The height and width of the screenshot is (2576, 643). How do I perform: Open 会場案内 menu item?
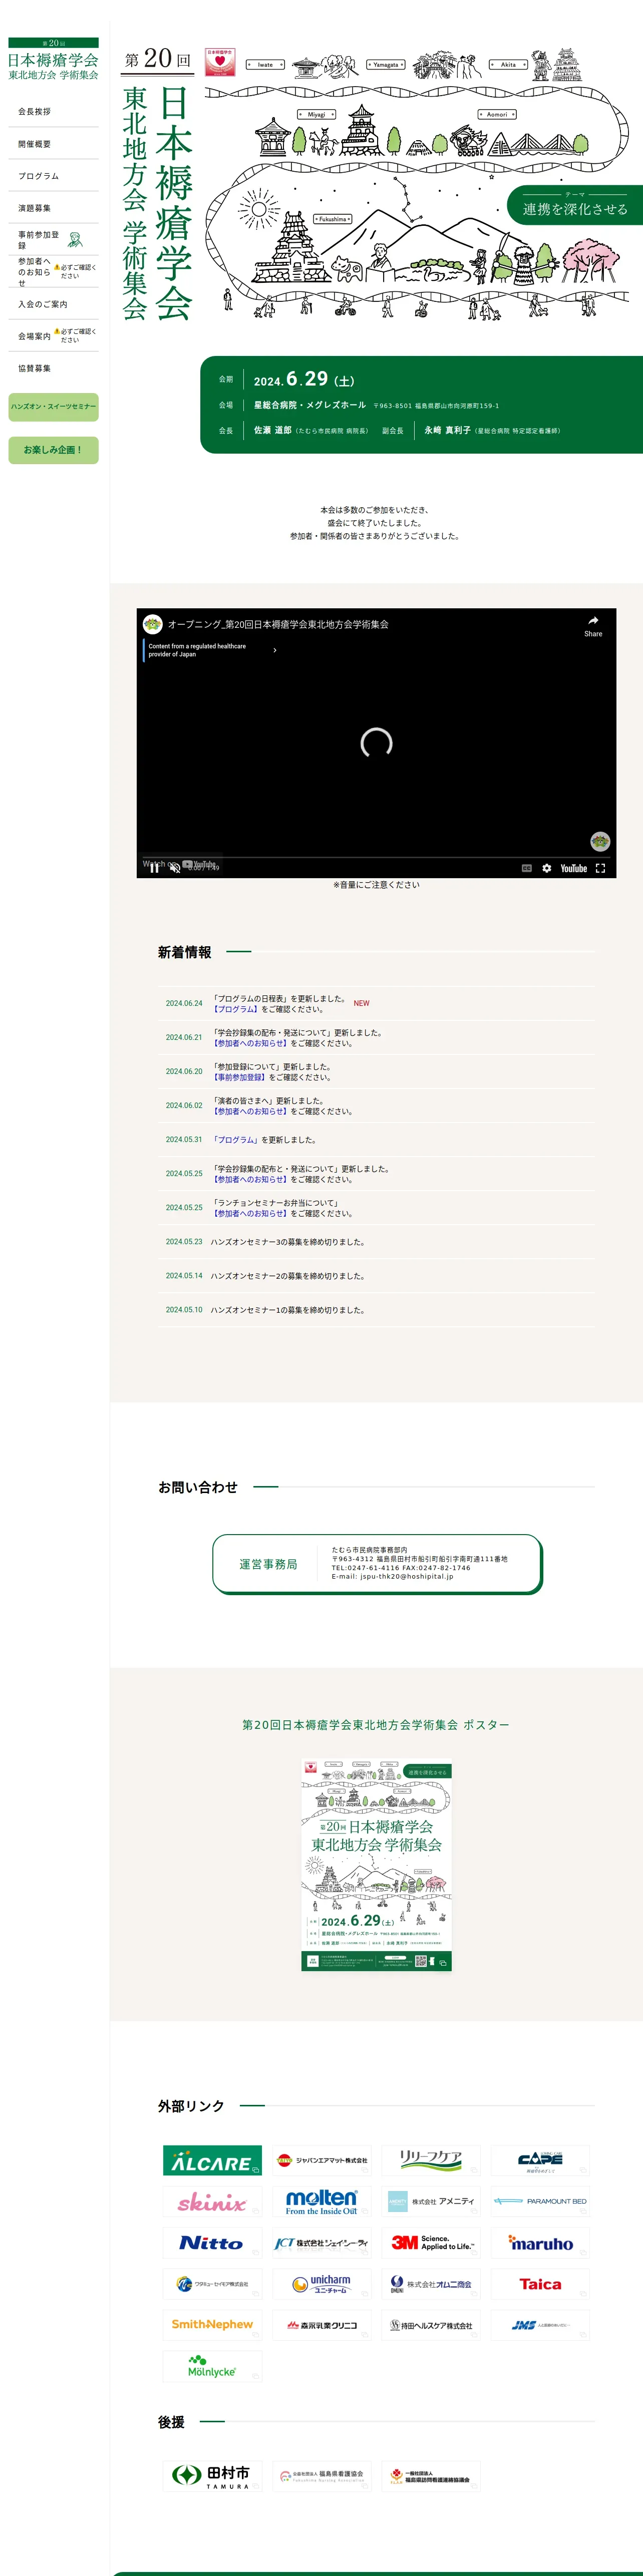[54, 336]
